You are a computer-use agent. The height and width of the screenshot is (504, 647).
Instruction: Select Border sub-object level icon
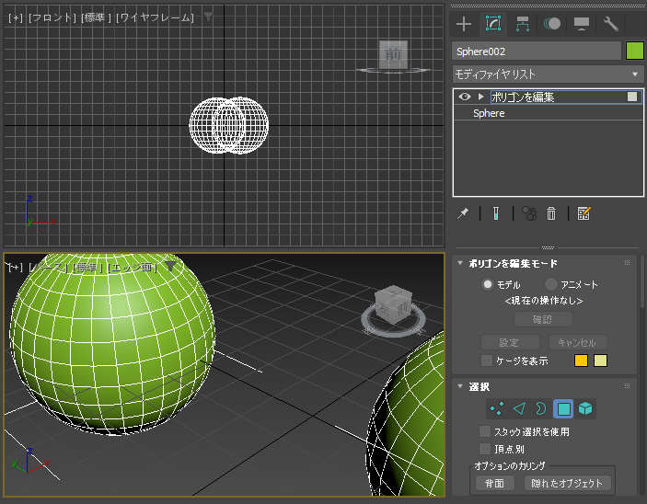540,408
